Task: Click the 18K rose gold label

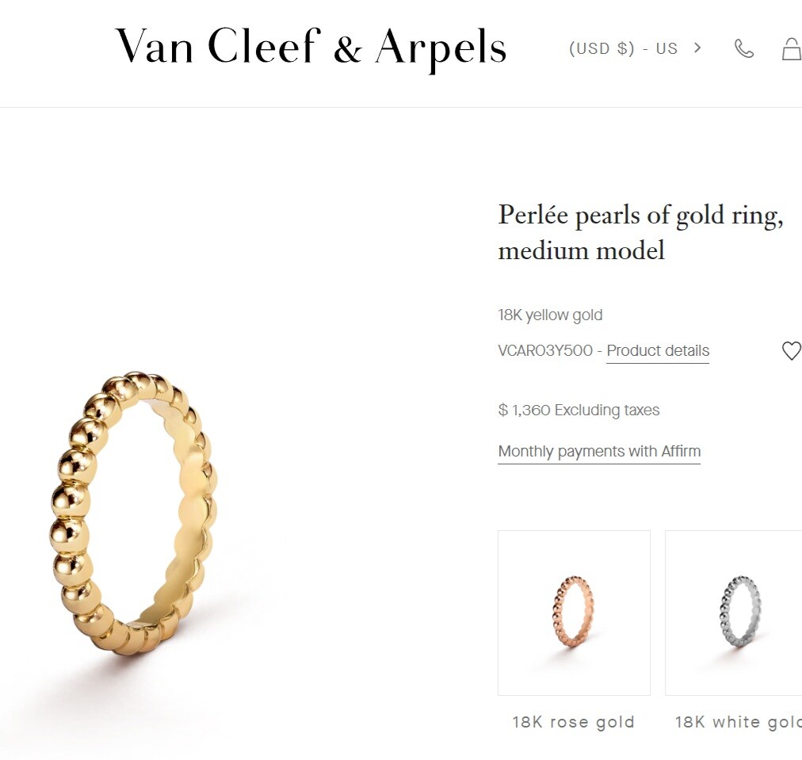Action: coord(574,722)
